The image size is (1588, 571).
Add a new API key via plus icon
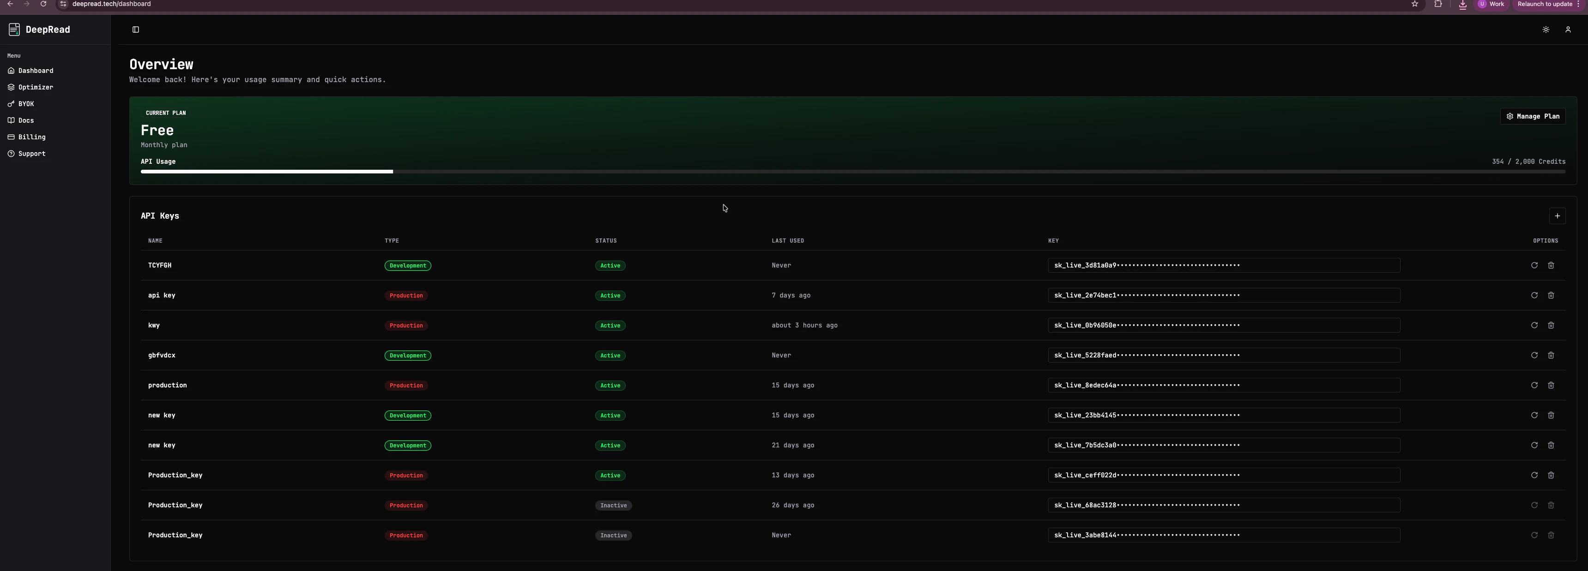(1557, 215)
